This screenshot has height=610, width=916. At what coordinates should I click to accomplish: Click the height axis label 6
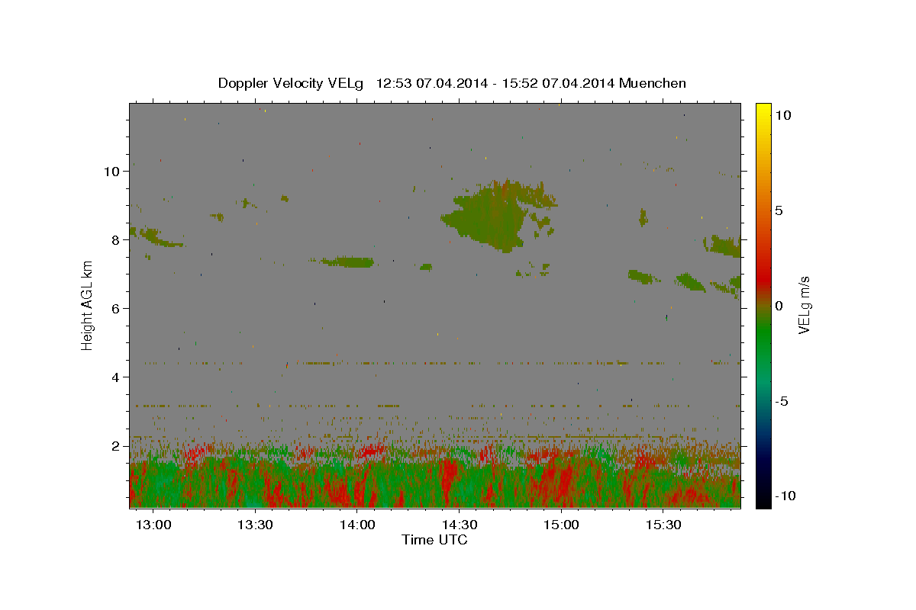(x=116, y=309)
